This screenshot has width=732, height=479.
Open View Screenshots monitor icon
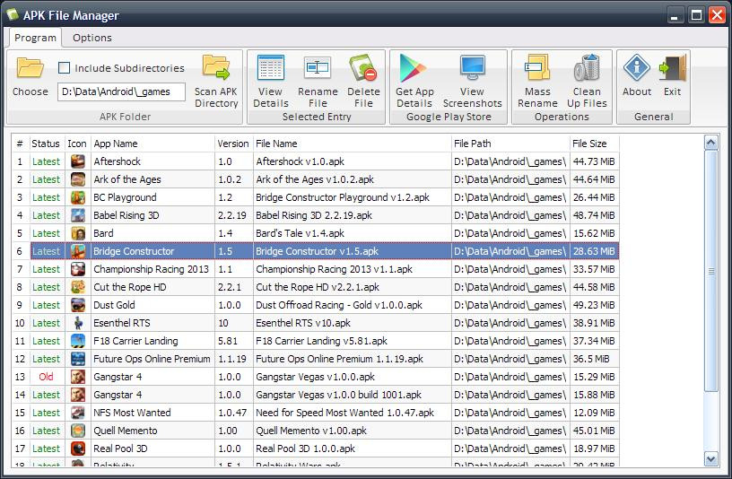tap(473, 68)
